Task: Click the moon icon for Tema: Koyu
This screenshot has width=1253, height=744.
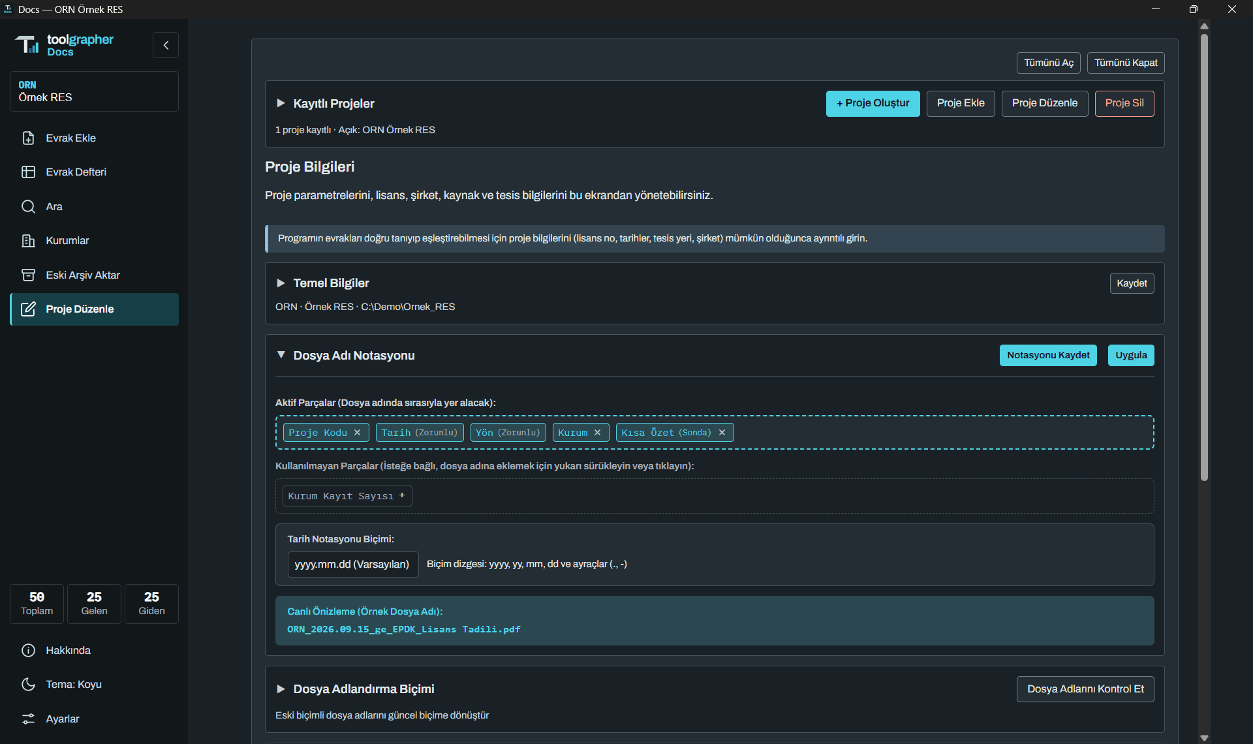Action: [28, 684]
